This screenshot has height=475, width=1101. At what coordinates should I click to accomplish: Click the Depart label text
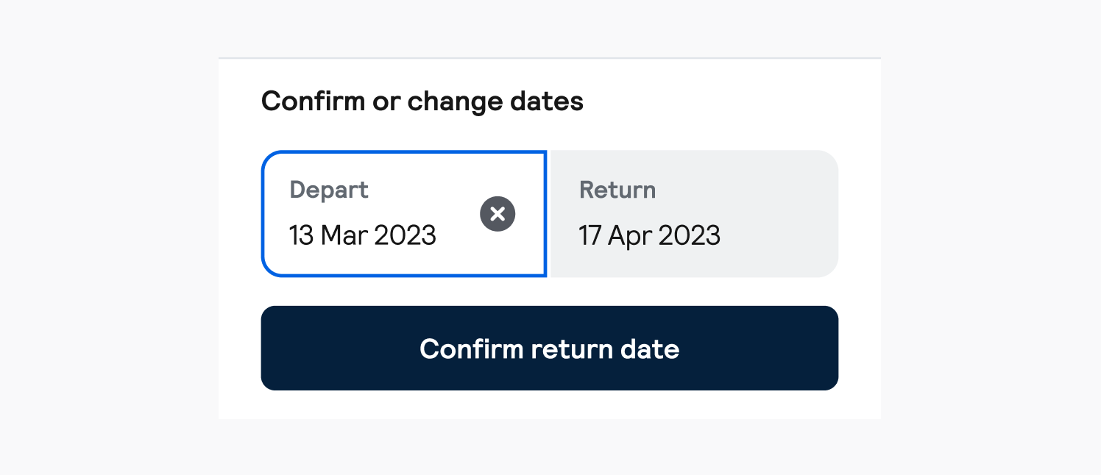[x=328, y=189]
